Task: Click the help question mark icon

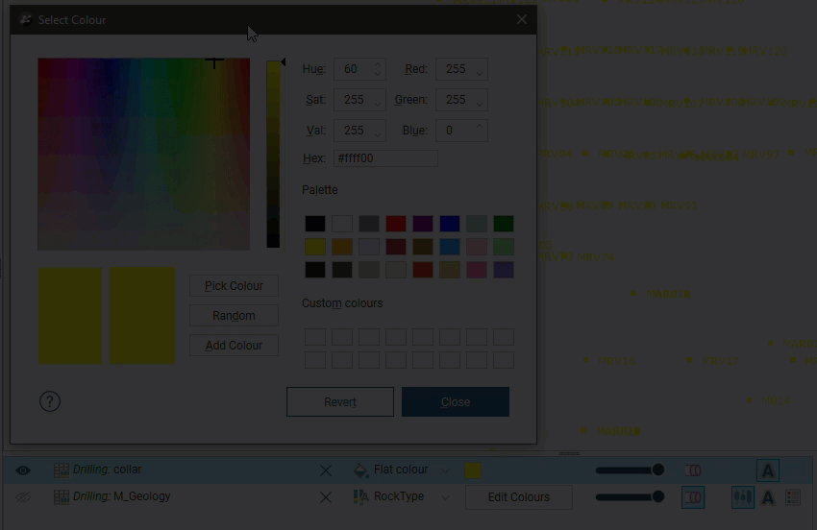Action: click(50, 401)
